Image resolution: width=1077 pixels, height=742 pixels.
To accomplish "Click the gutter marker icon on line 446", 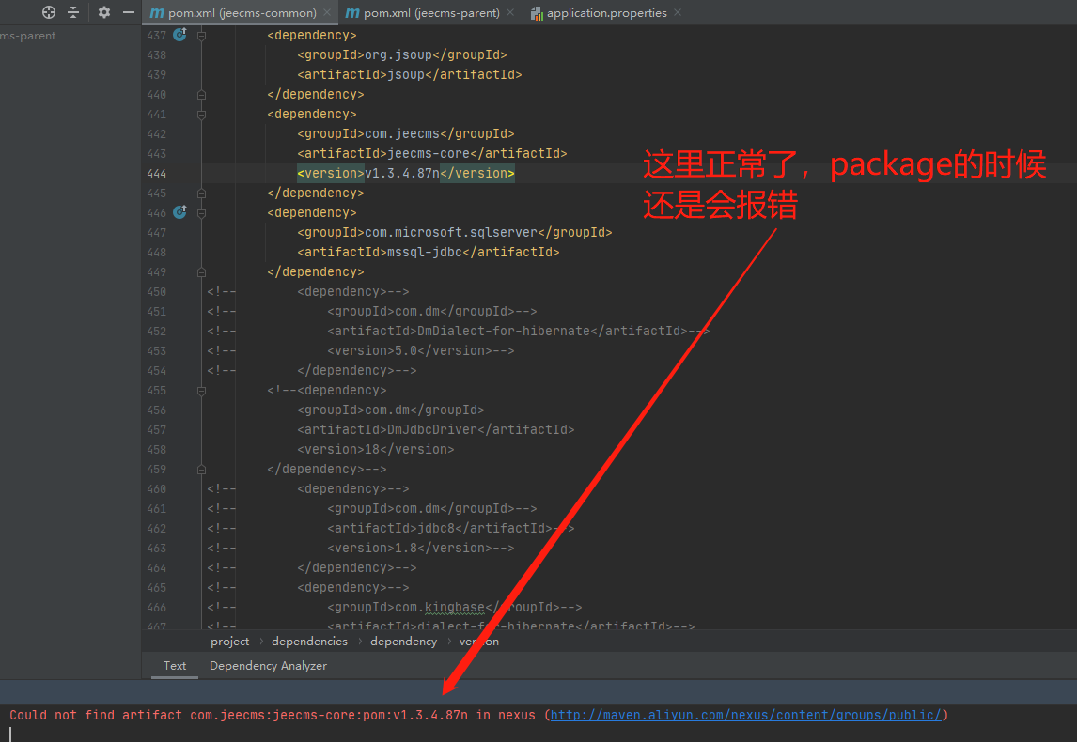I will pos(179,212).
